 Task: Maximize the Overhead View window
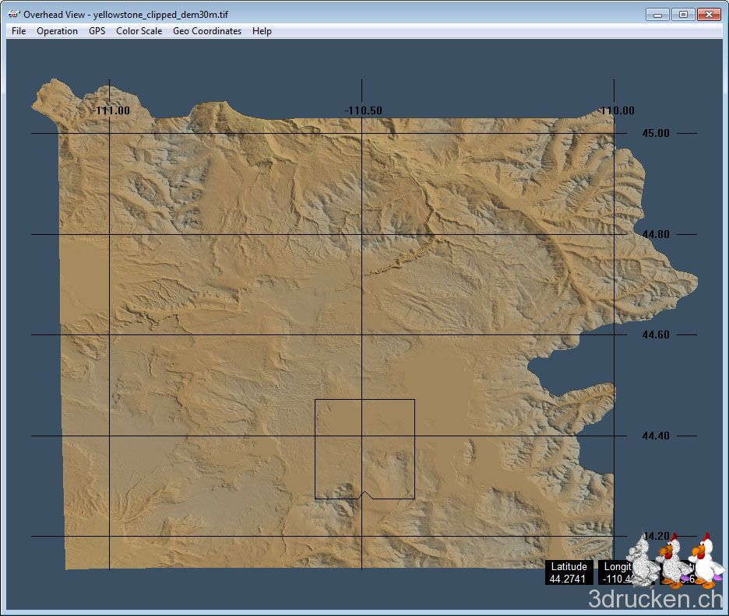(x=683, y=14)
